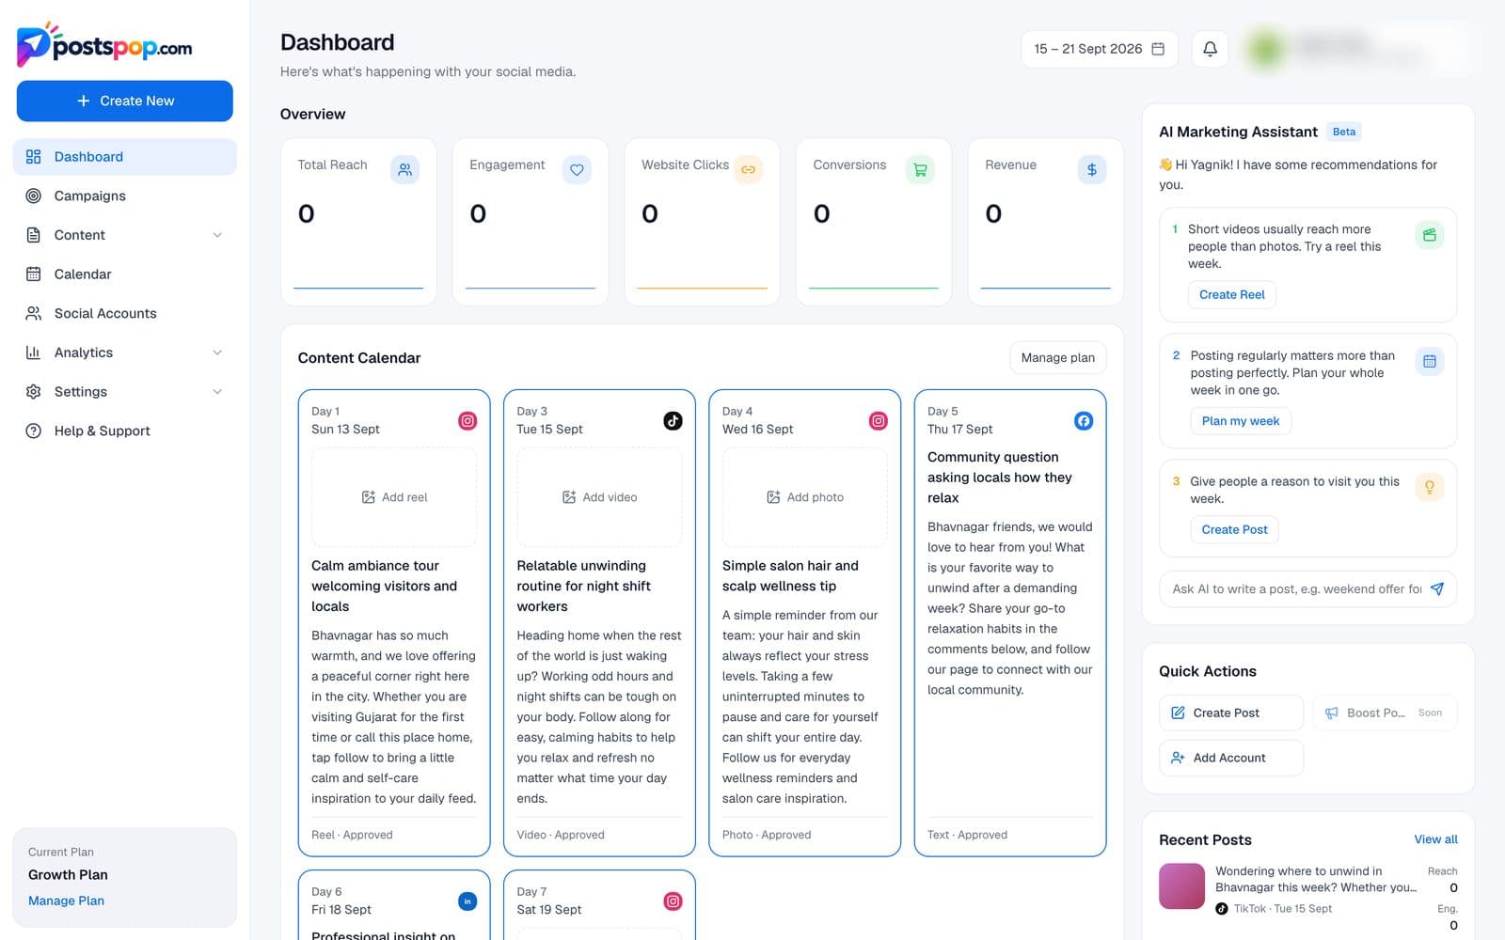Click the Engagement heart icon
Viewport: 1505px width, 940px height.
point(577,169)
